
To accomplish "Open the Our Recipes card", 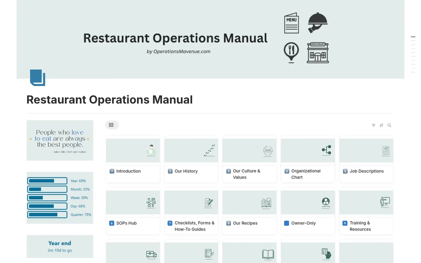I will click(249, 211).
